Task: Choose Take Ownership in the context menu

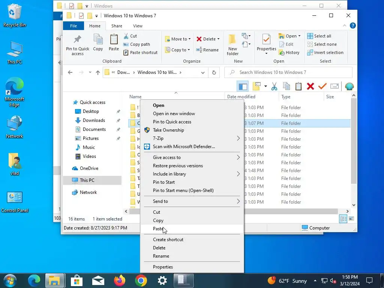Action: (x=192, y=130)
